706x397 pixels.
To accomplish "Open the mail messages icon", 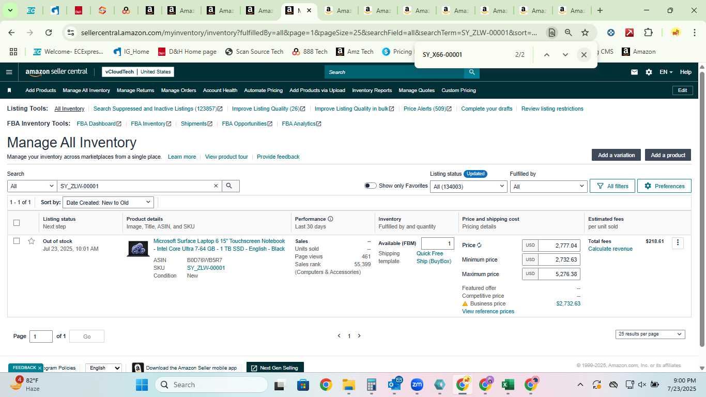I will click(x=634, y=72).
